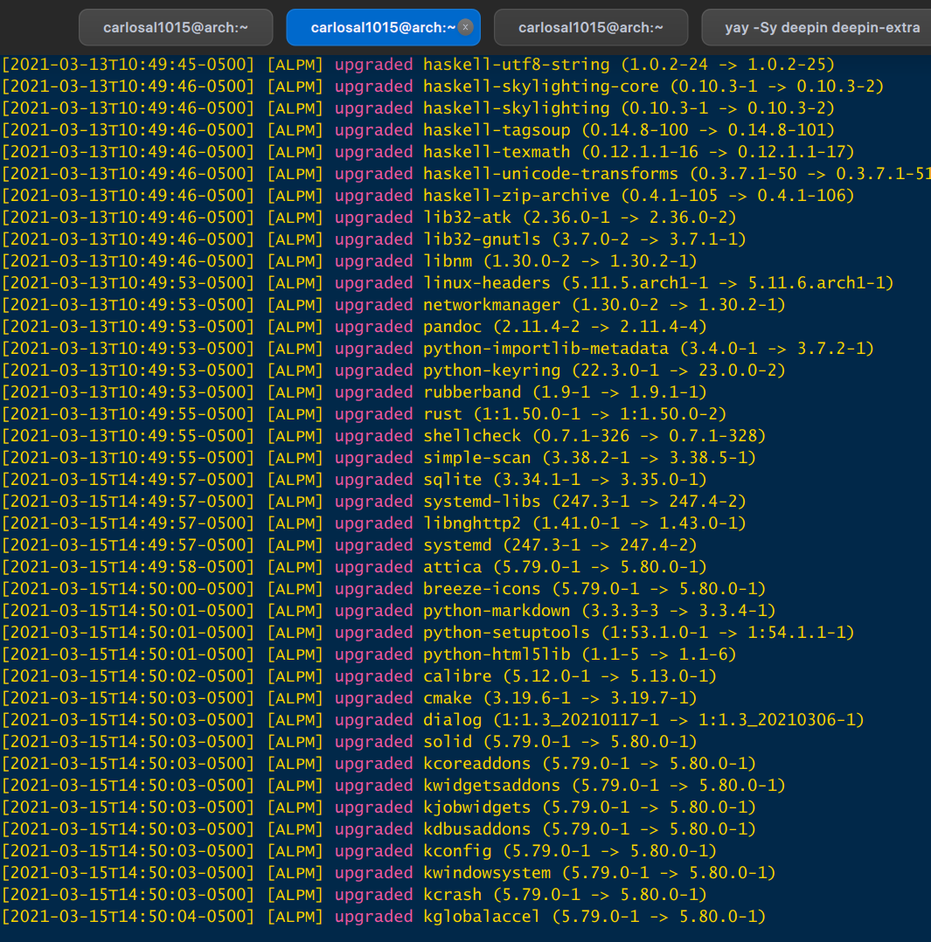Image resolution: width=931 pixels, height=942 pixels.
Task: Click the 2021-03-15T14:49:58-0500 timestamp
Action: [x=128, y=567]
